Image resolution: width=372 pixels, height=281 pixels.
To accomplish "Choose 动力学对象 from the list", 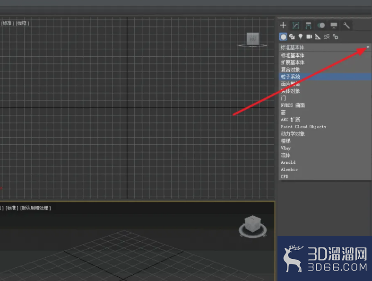I will 325,134.
